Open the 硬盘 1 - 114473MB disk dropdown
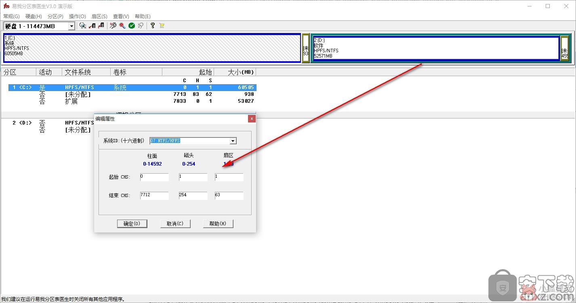 click(x=71, y=26)
